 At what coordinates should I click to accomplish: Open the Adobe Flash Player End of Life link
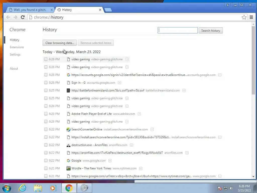[x=91, y=114]
